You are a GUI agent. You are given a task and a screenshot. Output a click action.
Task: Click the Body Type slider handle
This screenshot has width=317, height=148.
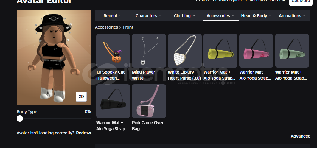(x=20, y=119)
